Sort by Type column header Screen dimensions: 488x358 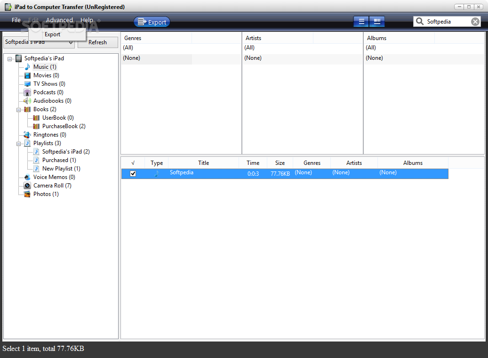pyautogui.click(x=157, y=163)
